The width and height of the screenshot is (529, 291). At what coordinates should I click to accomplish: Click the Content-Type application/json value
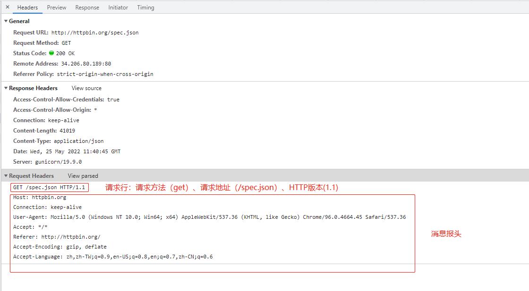click(78, 141)
